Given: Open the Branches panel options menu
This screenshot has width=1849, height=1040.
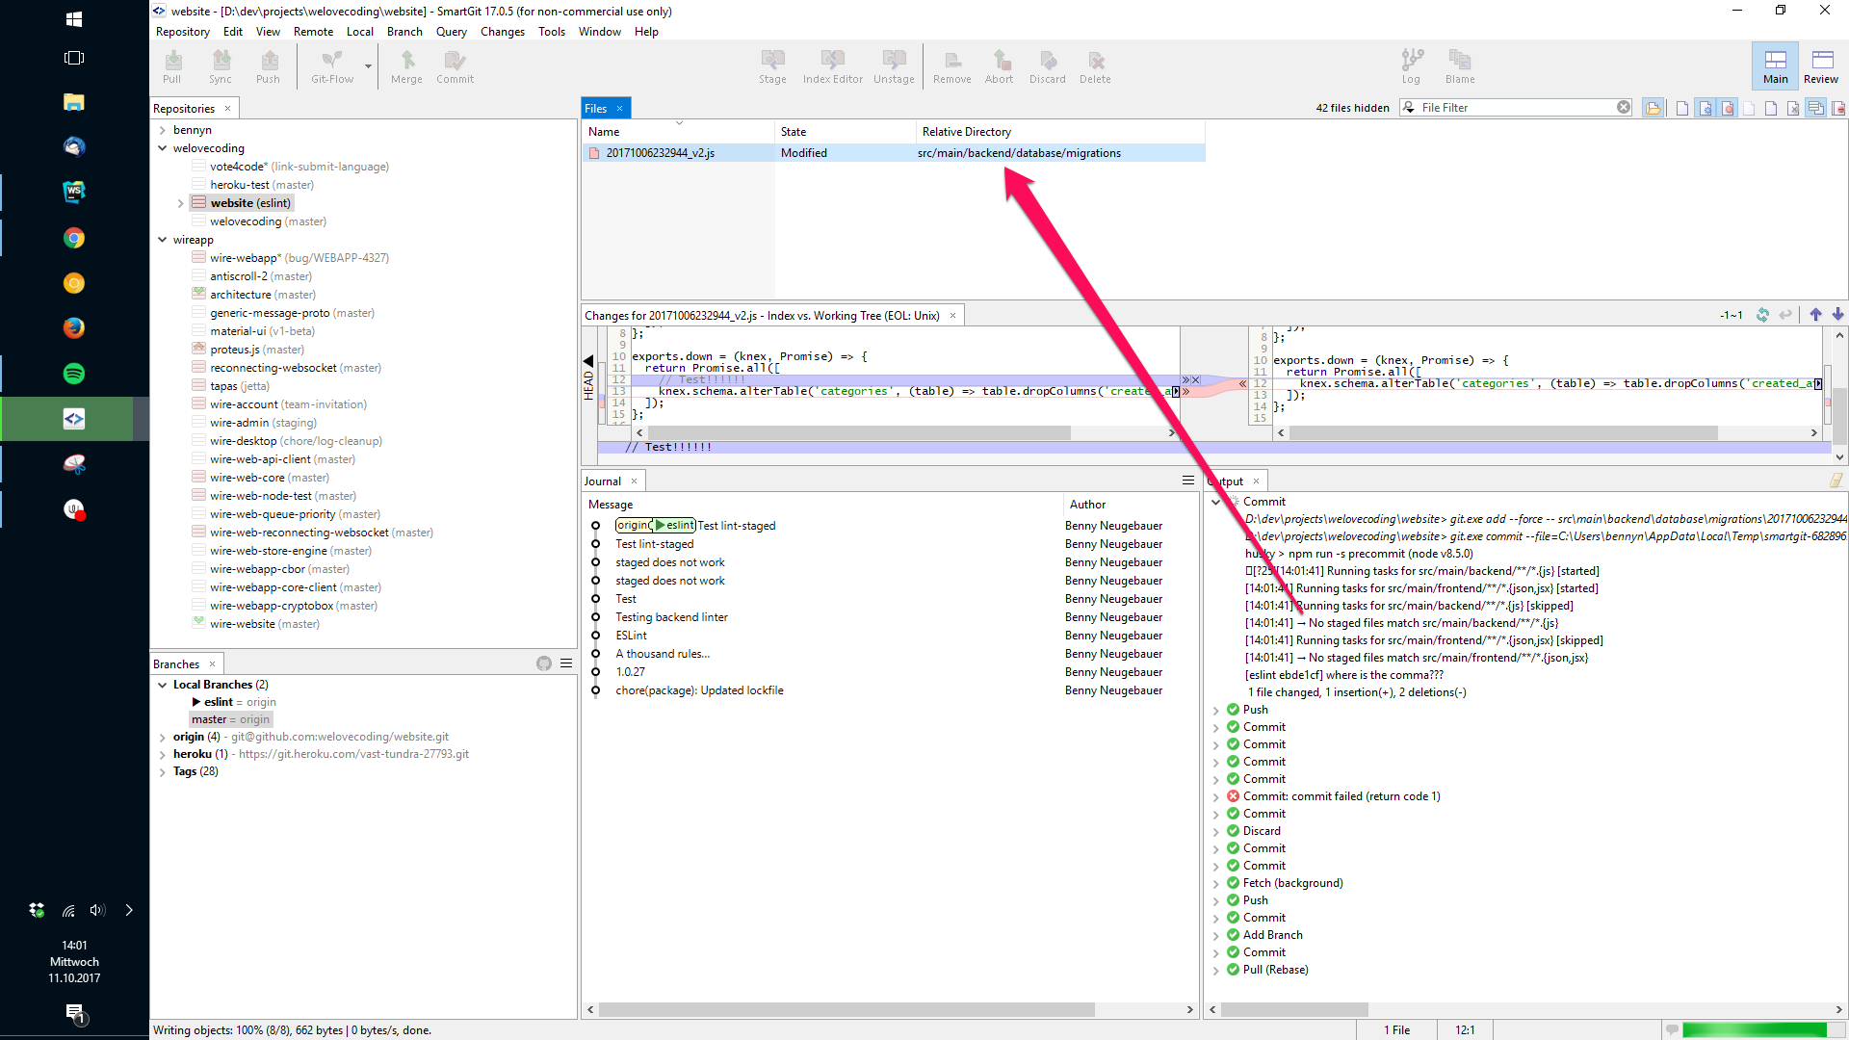Looking at the screenshot, I should (x=566, y=663).
